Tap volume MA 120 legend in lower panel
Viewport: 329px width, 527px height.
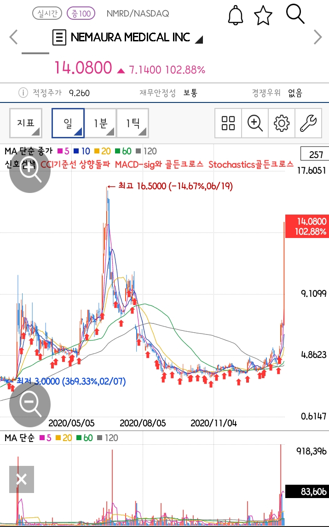[x=107, y=438]
